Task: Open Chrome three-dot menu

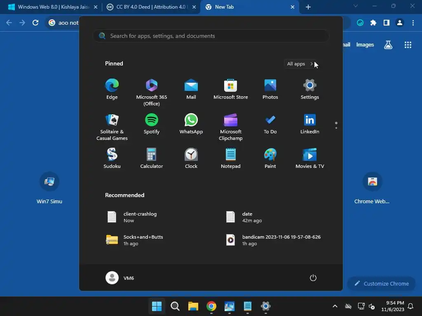Action: 413,23
